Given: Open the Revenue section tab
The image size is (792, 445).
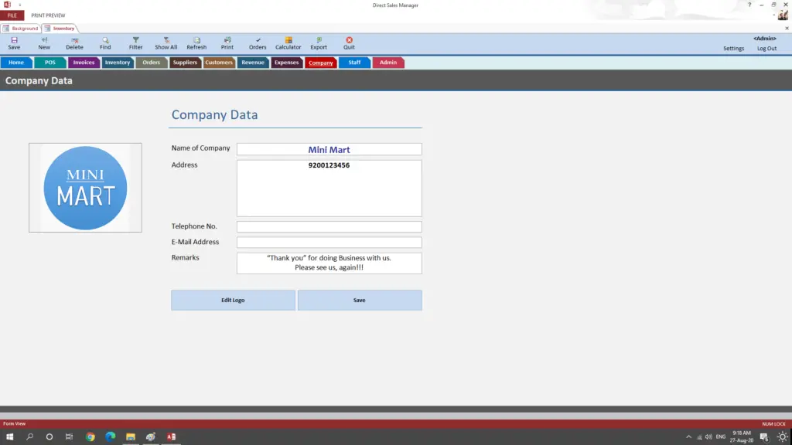Looking at the screenshot, I should (x=253, y=63).
